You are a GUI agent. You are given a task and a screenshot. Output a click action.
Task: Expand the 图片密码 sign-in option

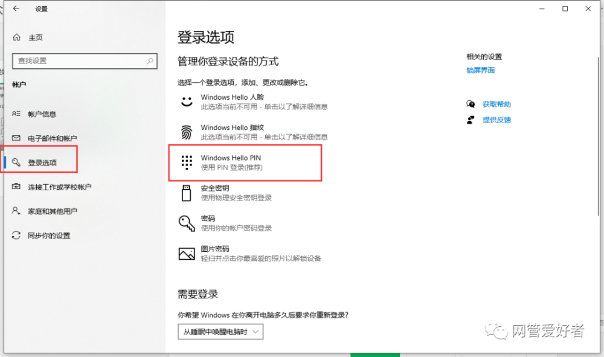(249, 254)
